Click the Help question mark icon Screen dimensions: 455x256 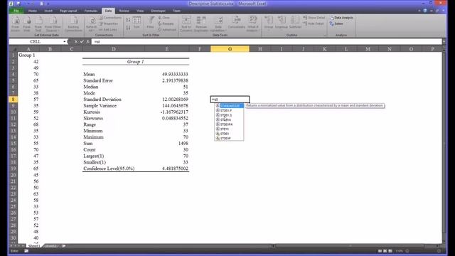425,11
